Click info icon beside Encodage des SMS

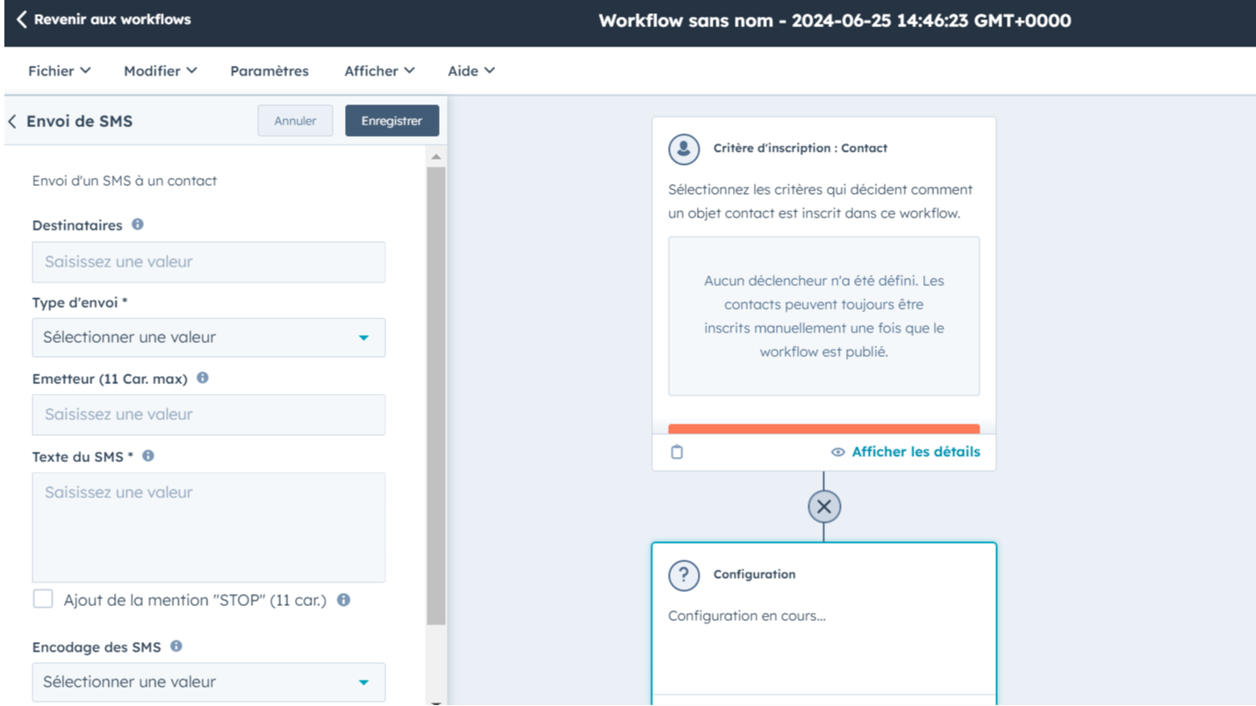point(176,646)
